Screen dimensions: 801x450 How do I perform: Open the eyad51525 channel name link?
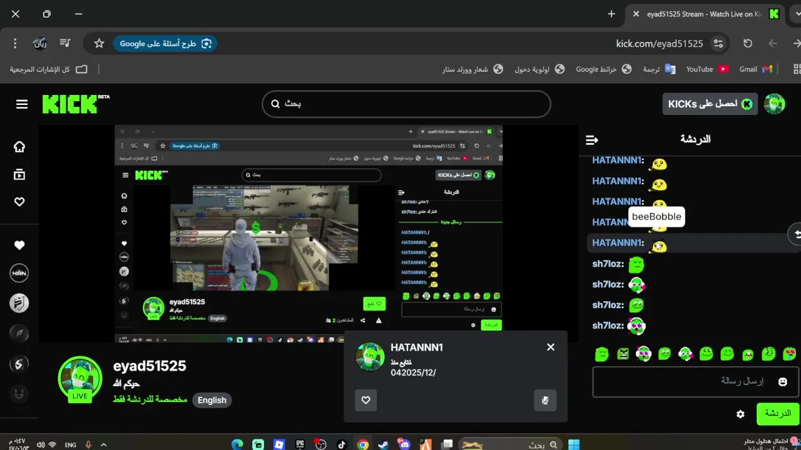pyautogui.click(x=150, y=366)
